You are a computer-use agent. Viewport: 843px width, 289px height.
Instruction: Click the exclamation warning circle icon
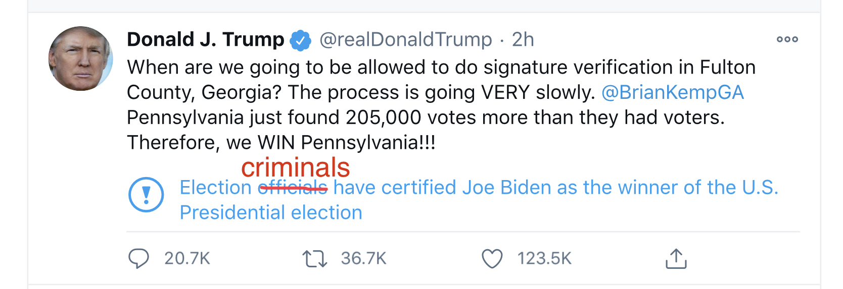(x=146, y=194)
